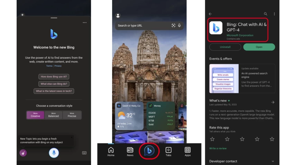Rate the app three stars

tap(242, 139)
